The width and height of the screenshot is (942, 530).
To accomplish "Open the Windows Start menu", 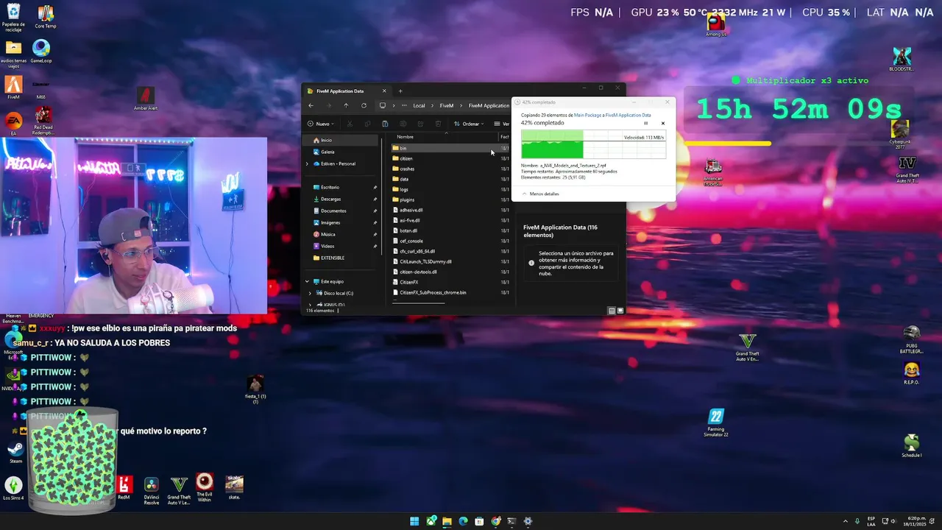I will tap(414, 521).
